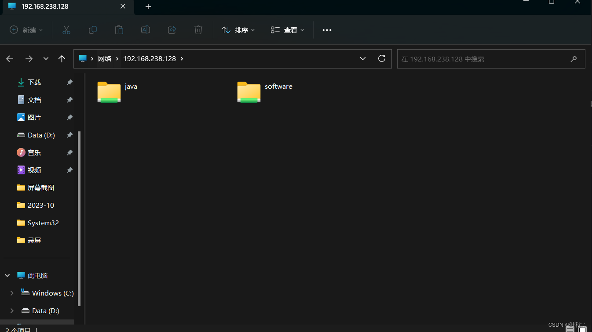Viewport: 592px width, 332px height.
Task: Click chevron before 网络 in address bar
Action: [92, 58]
